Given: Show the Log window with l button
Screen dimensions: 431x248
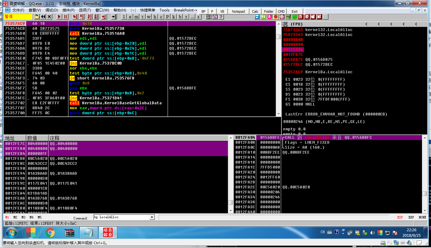Looking at the screenshot, I should click(123, 17).
